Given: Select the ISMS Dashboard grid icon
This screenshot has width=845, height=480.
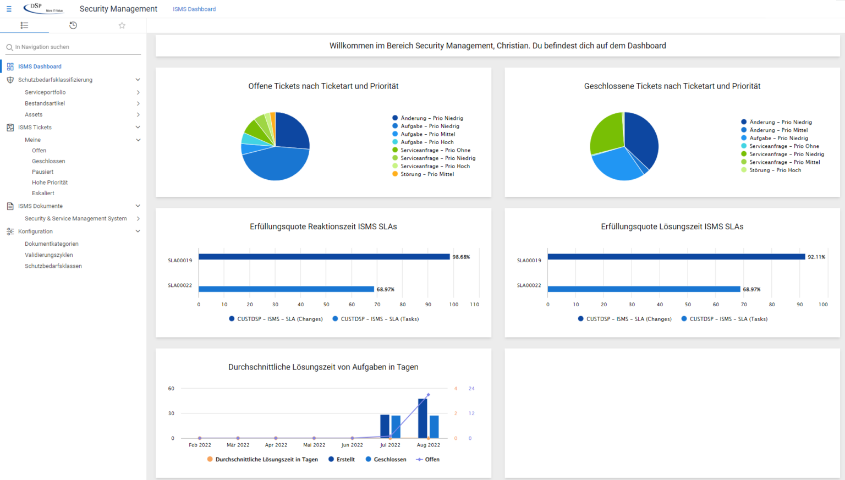Looking at the screenshot, I should (x=10, y=66).
